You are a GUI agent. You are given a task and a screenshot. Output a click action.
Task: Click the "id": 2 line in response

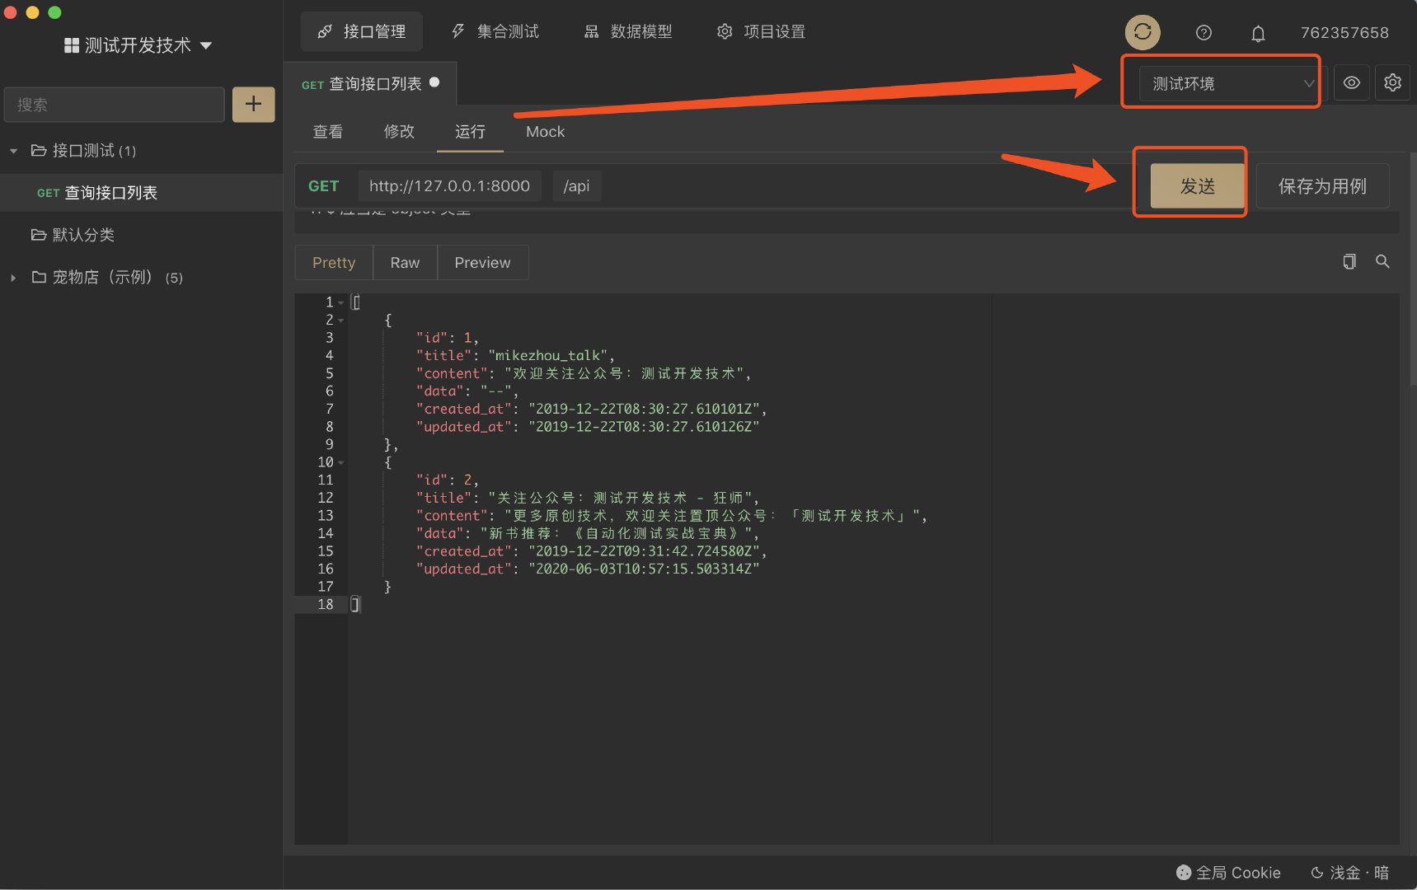447,480
